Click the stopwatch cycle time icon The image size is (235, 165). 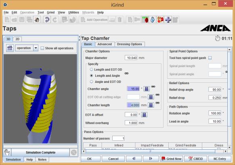point(218,38)
